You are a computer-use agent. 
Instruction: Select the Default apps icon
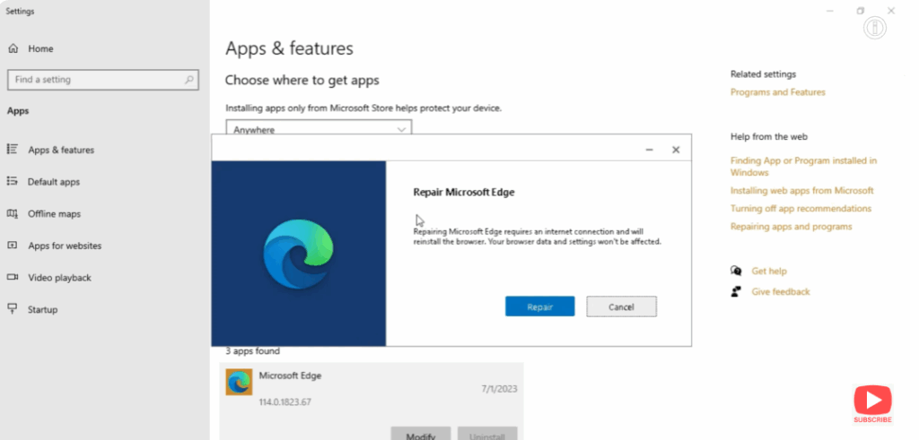[13, 181]
